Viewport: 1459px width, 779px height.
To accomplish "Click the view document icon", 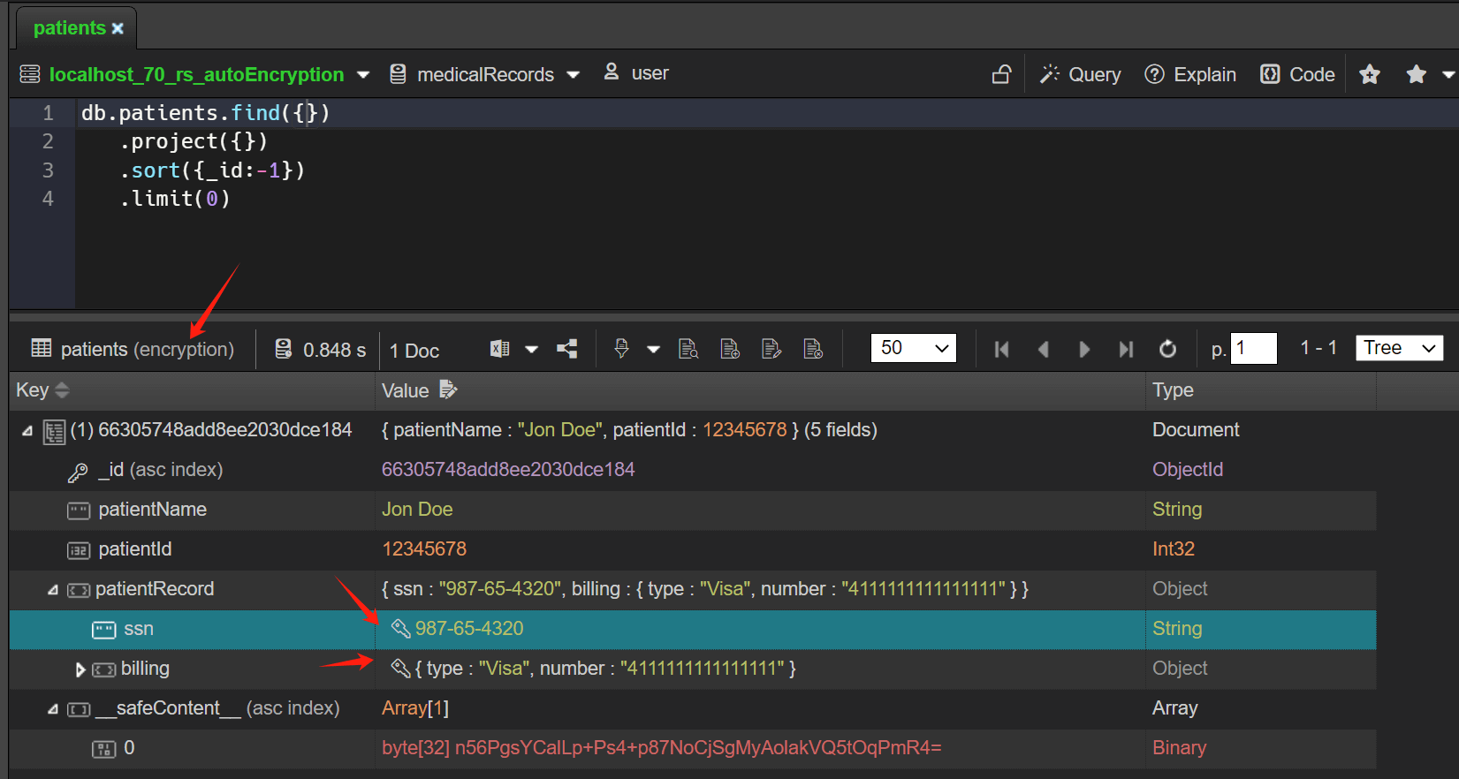I will [x=688, y=349].
